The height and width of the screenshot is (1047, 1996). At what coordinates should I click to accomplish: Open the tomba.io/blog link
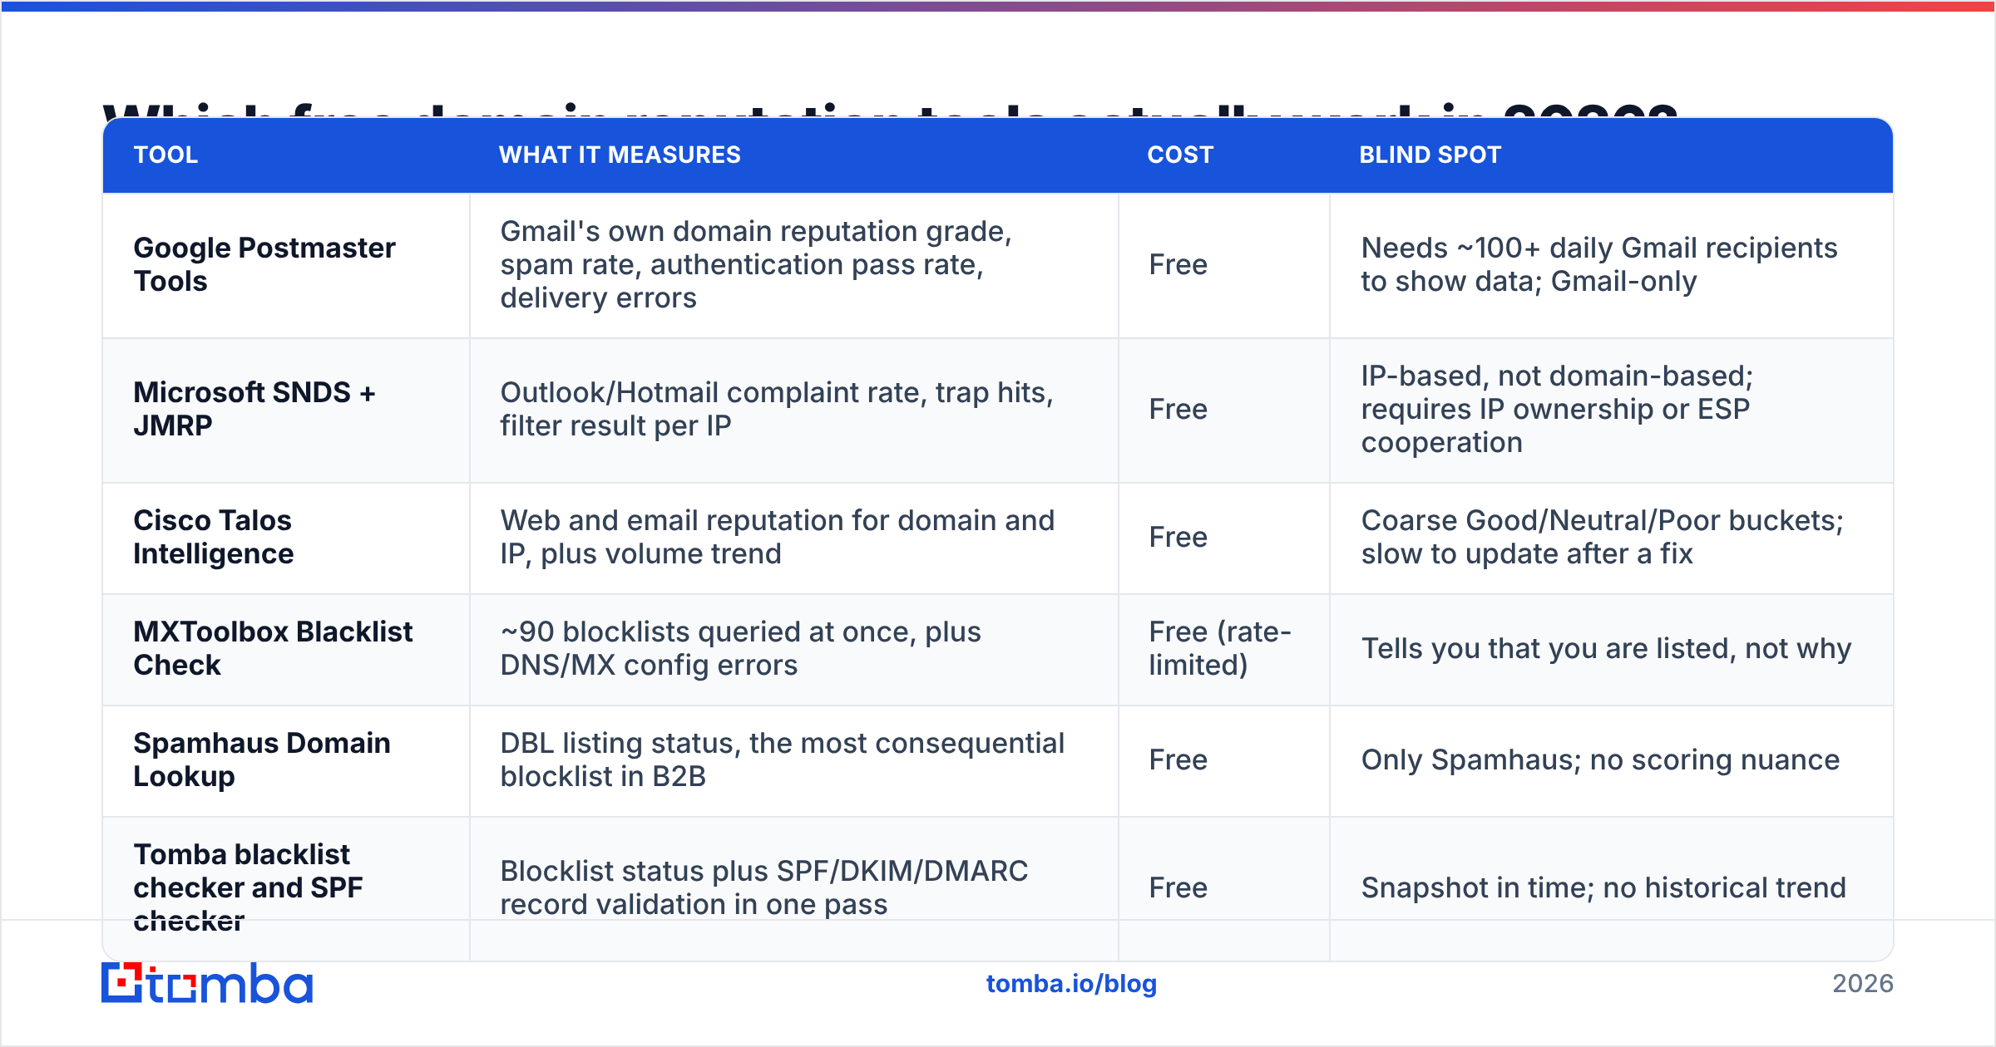(1071, 984)
